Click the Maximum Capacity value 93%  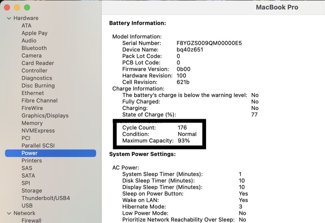tap(184, 141)
